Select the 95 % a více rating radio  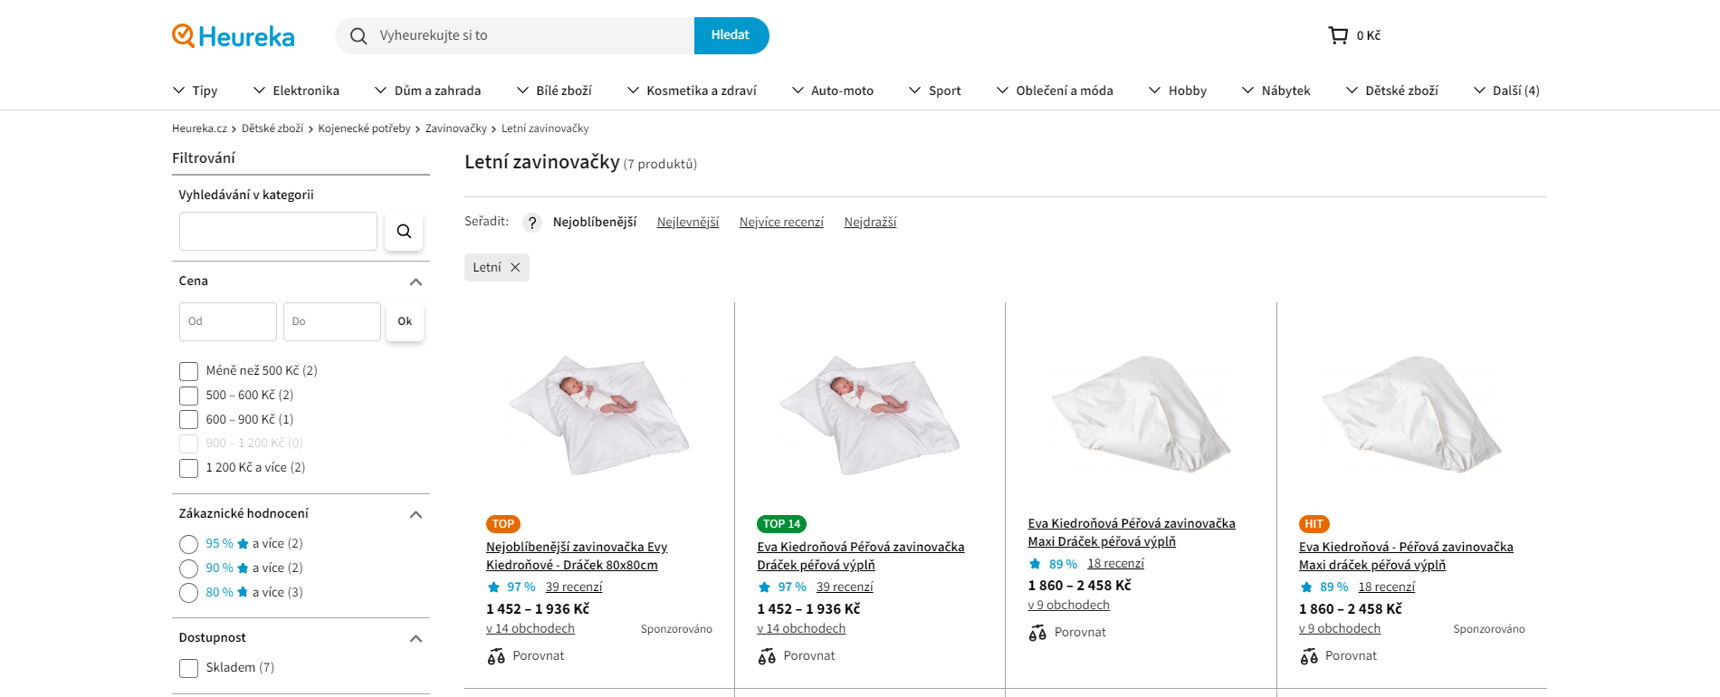click(x=188, y=544)
